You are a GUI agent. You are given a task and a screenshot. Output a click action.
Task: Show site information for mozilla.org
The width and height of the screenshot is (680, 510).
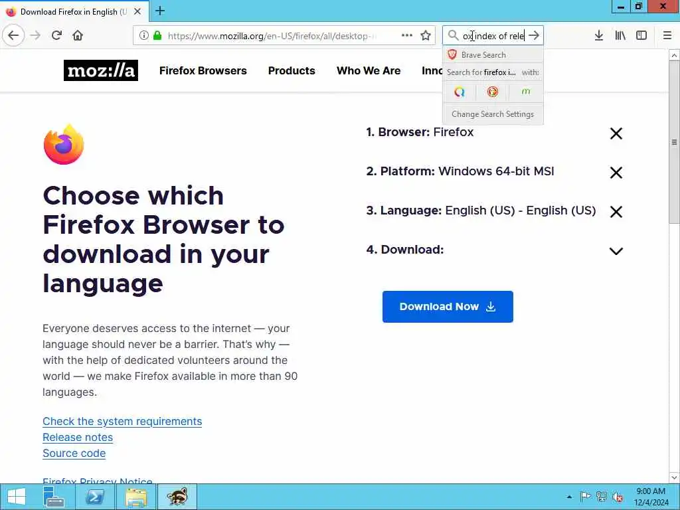point(143,36)
